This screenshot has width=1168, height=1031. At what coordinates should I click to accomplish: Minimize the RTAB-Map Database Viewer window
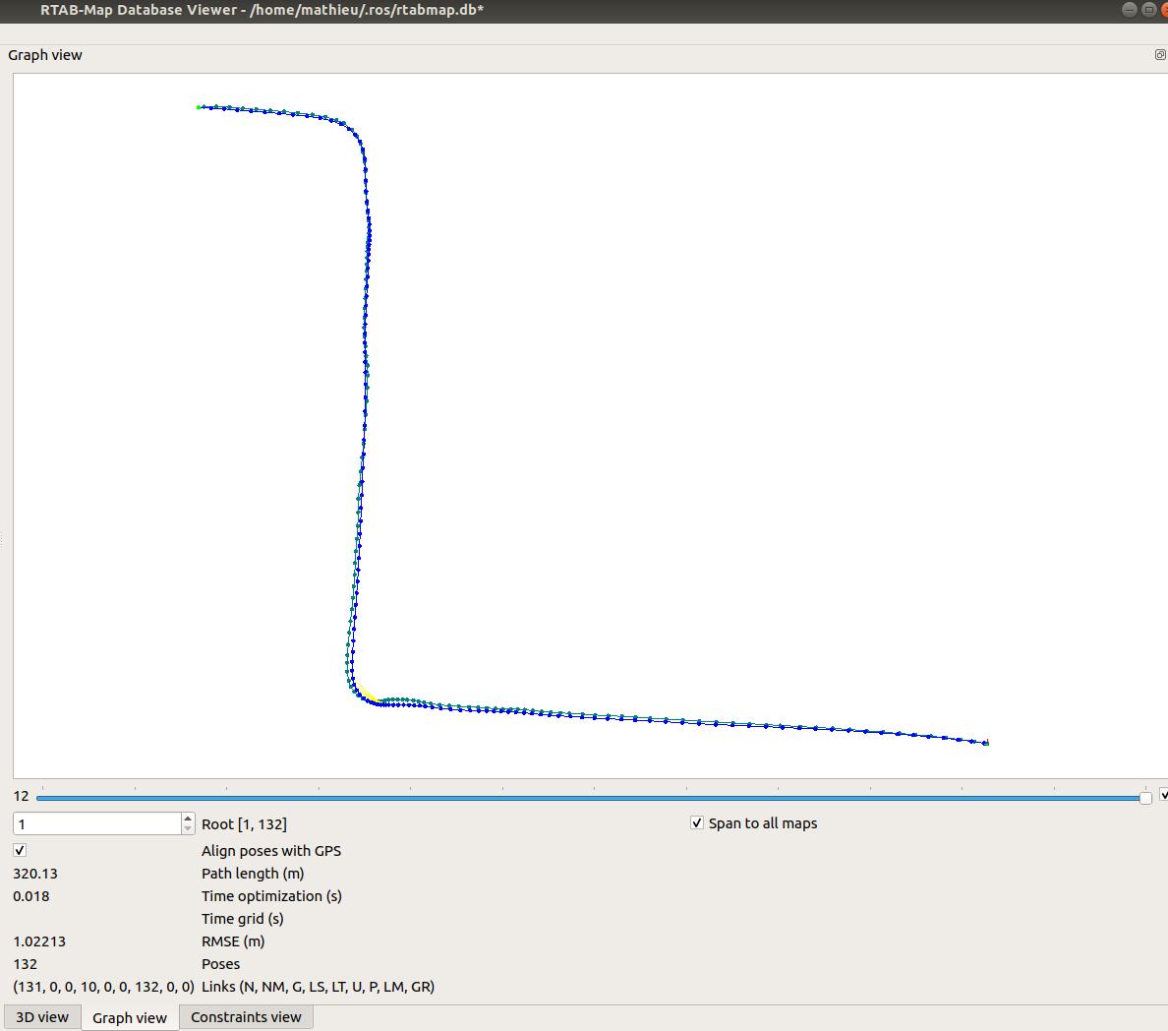pyautogui.click(x=1130, y=10)
